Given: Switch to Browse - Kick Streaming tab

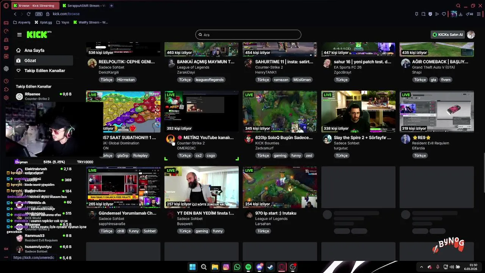Looking at the screenshot, I should (x=36, y=6).
